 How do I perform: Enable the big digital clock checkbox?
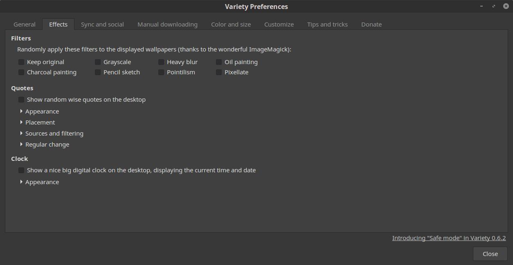point(21,170)
